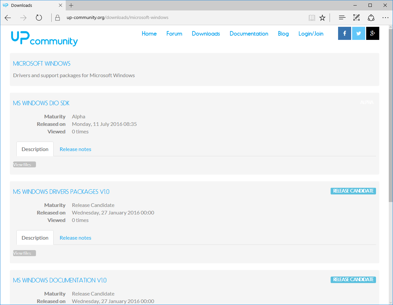Click the browser refresh button

(39, 18)
